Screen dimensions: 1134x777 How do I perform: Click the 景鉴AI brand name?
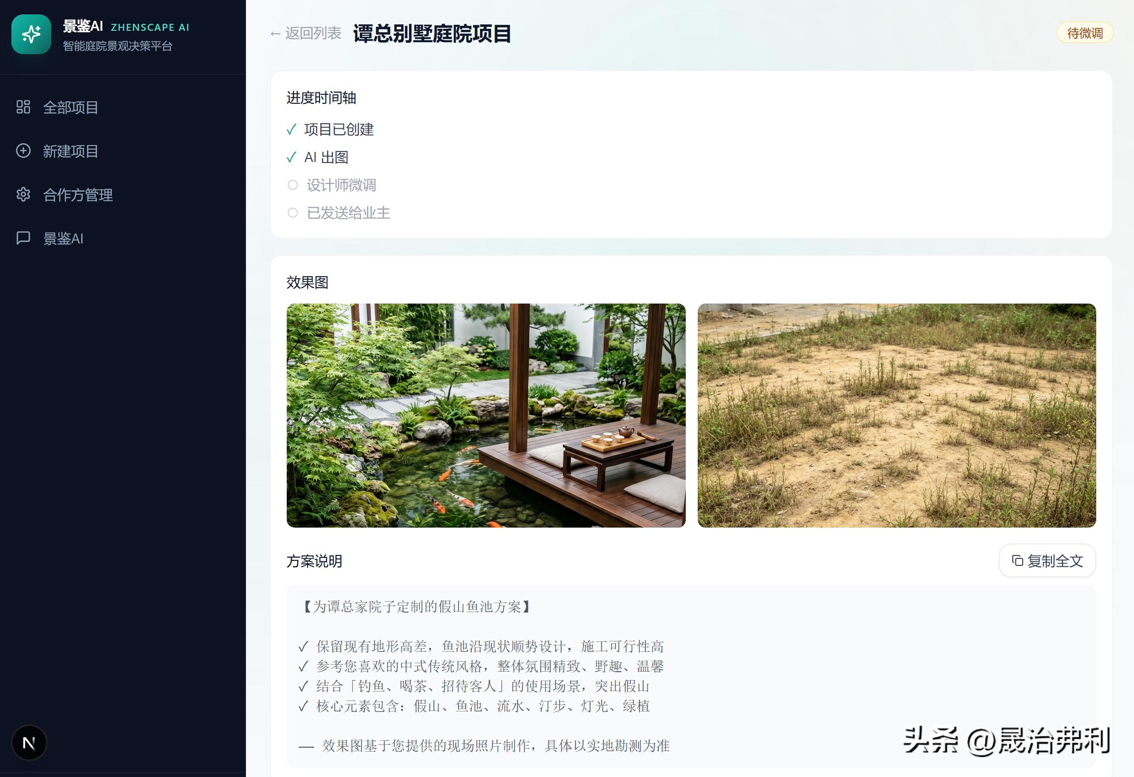pos(83,26)
